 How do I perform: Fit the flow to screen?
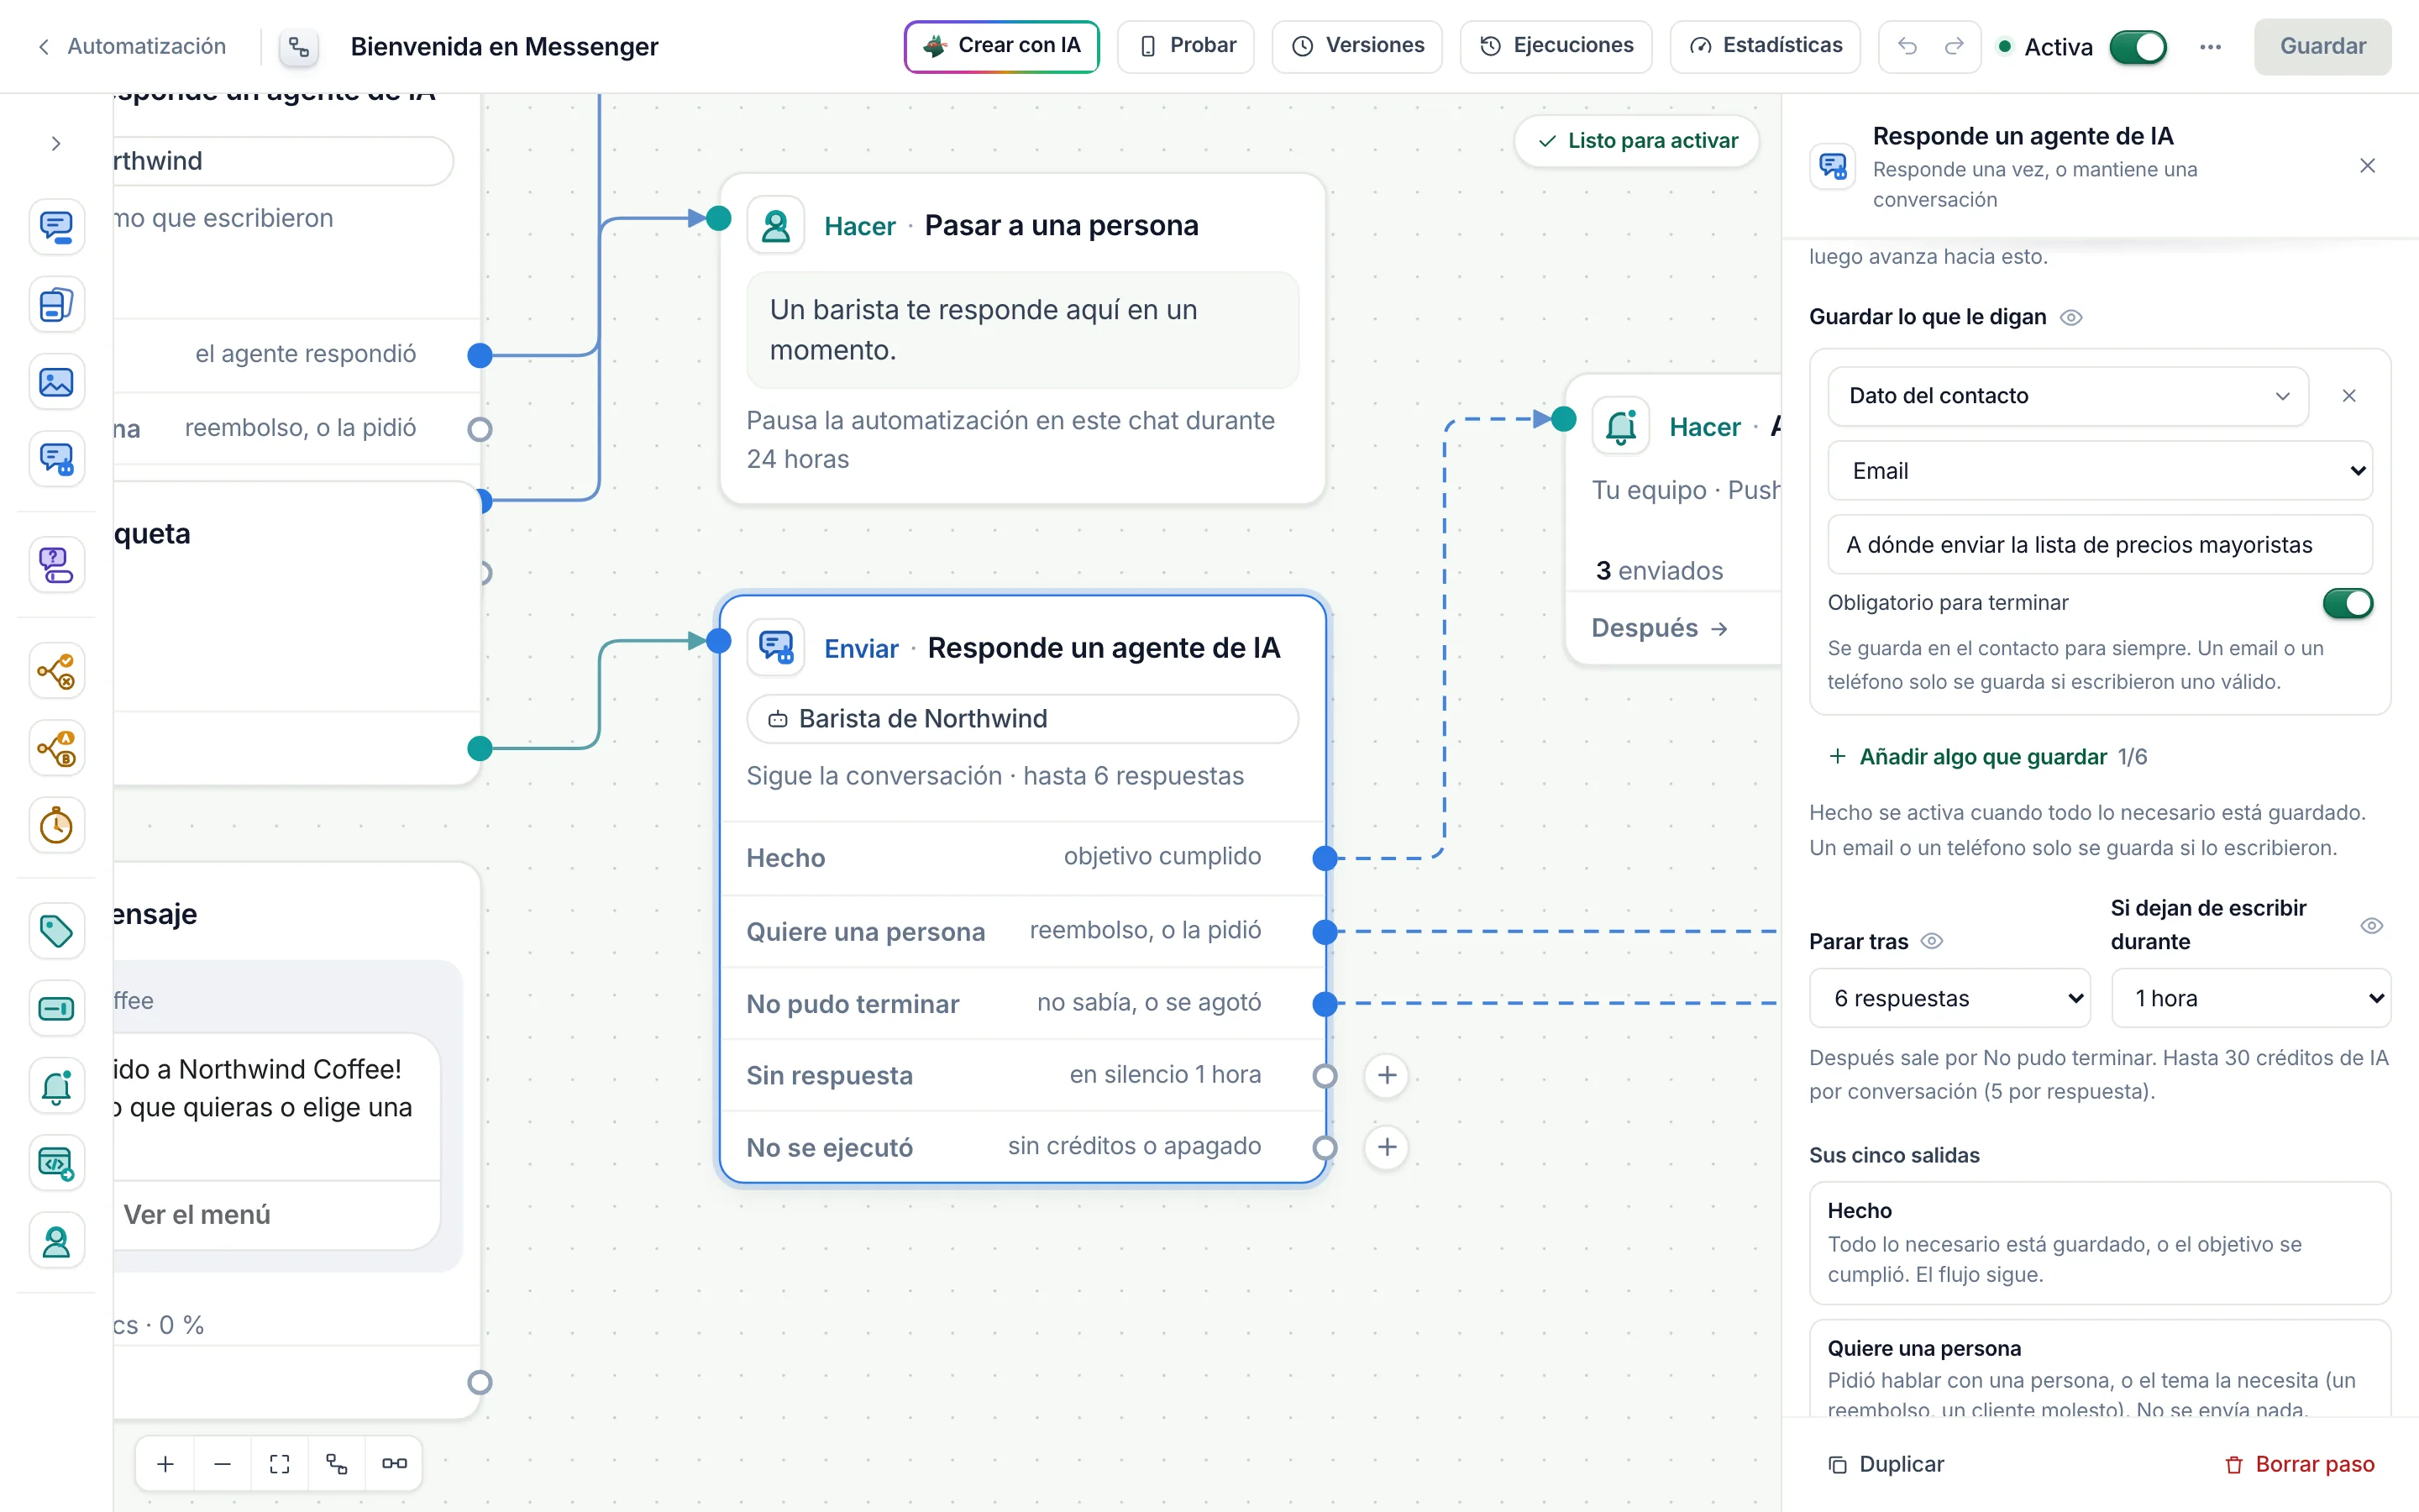280,1464
